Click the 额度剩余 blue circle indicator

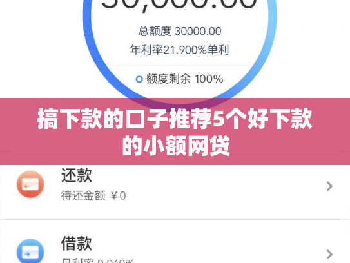(x=139, y=79)
